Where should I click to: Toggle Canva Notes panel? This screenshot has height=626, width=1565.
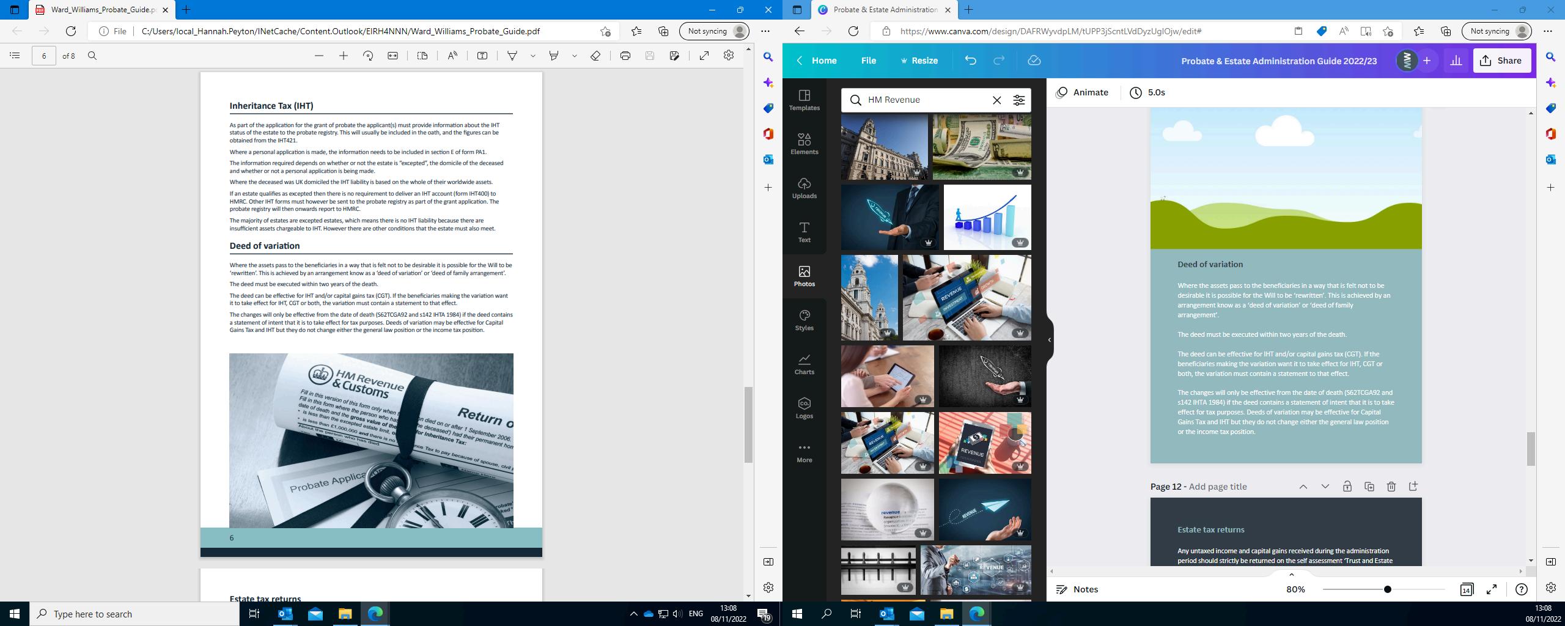[x=1078, y=589]
